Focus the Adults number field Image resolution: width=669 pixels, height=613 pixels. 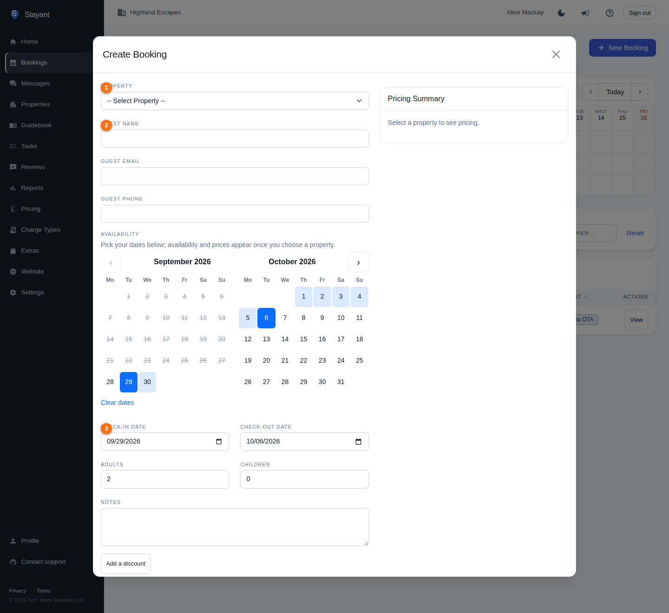tap(165, 479)
